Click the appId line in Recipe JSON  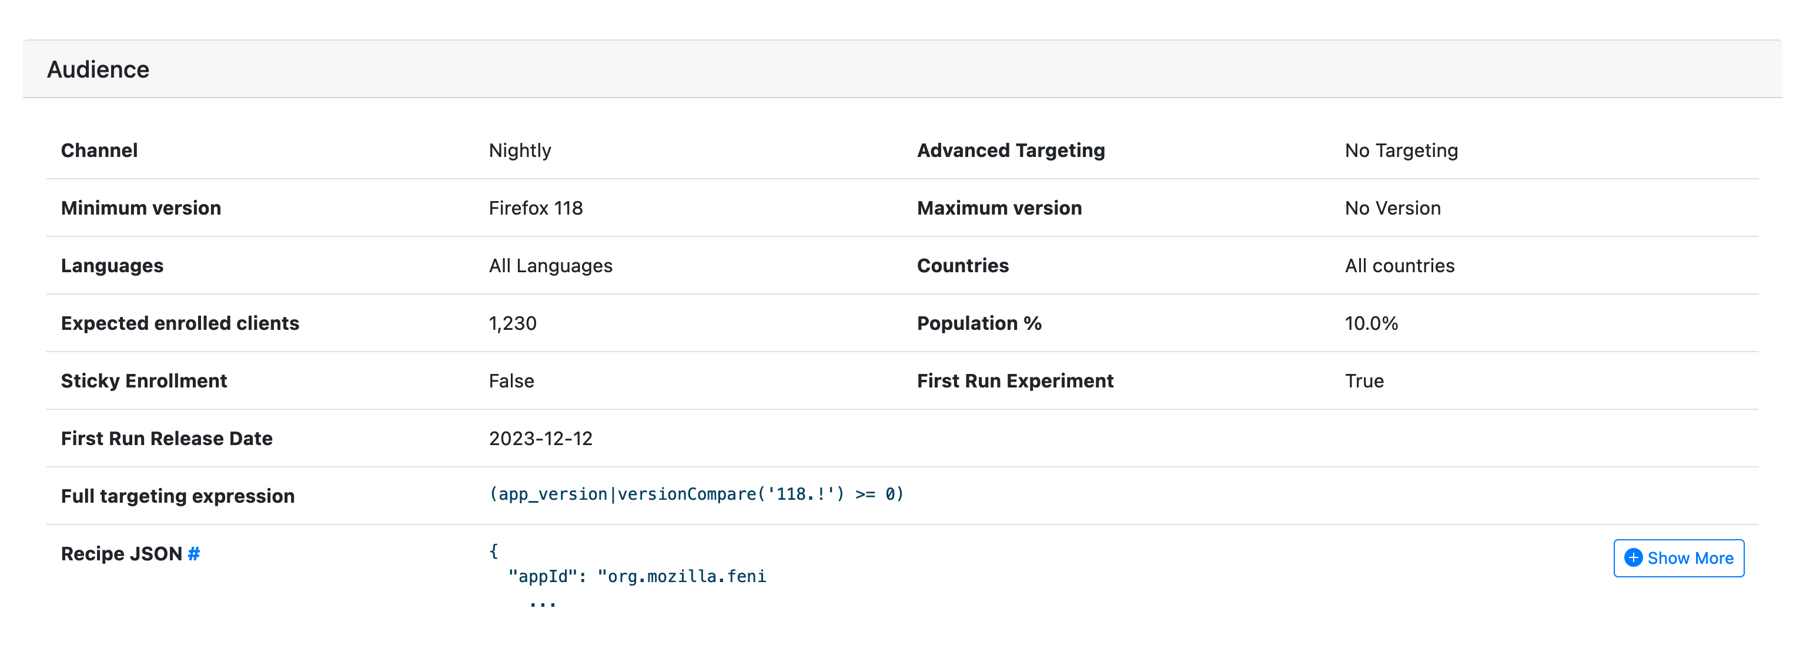[x=637, y=576]
